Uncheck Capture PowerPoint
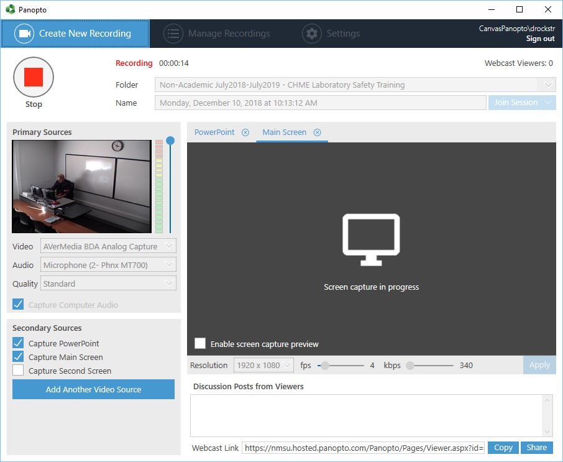This screenshot has height=462, width=563. 18,343
